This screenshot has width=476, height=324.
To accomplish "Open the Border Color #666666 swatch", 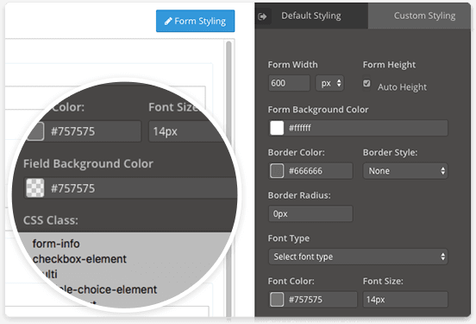I will [277, 171].
